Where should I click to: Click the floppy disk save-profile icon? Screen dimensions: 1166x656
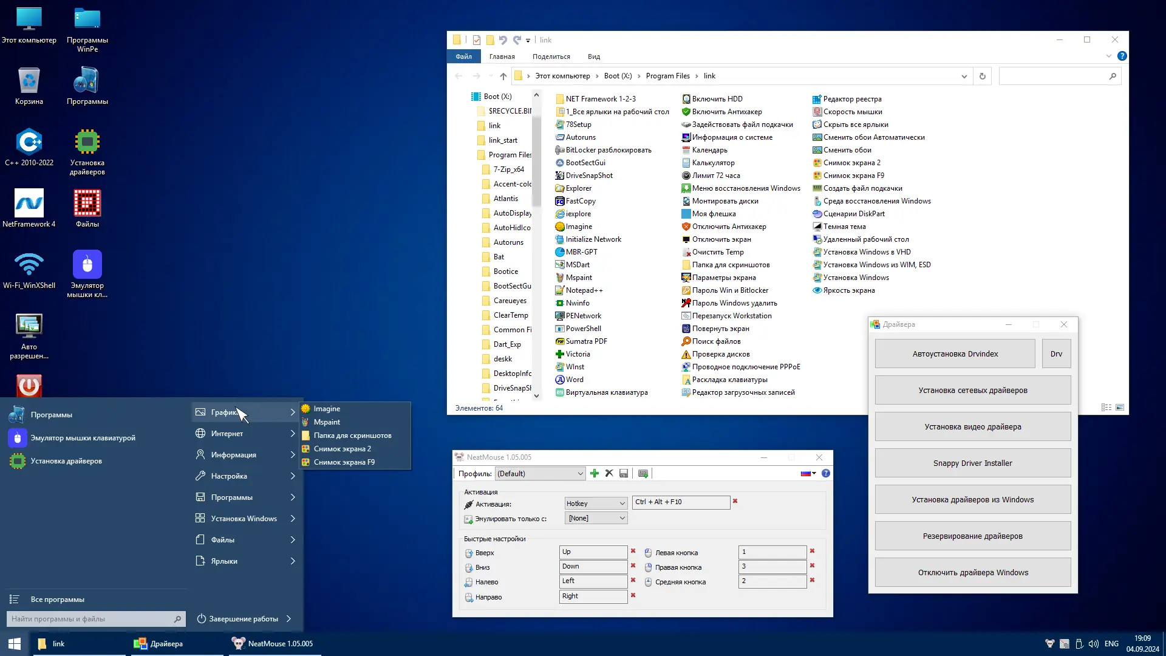[624, 474]
